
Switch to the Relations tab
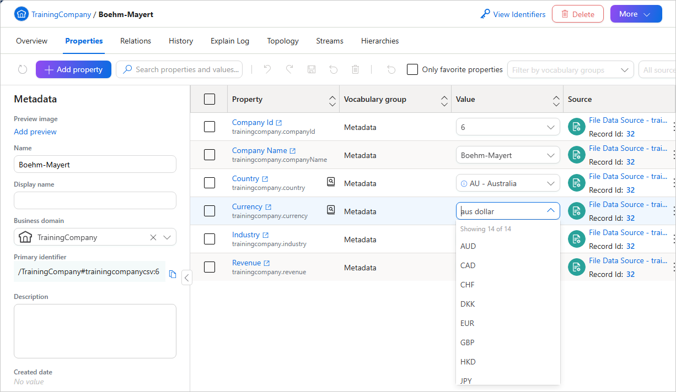[136, 41]
